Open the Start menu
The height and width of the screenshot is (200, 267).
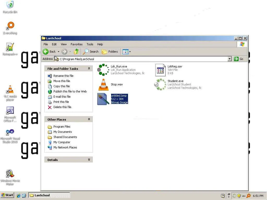[x=7, y=195]
